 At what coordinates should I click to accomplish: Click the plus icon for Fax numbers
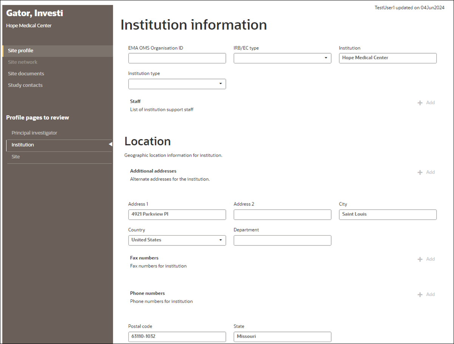click(420, 259)
